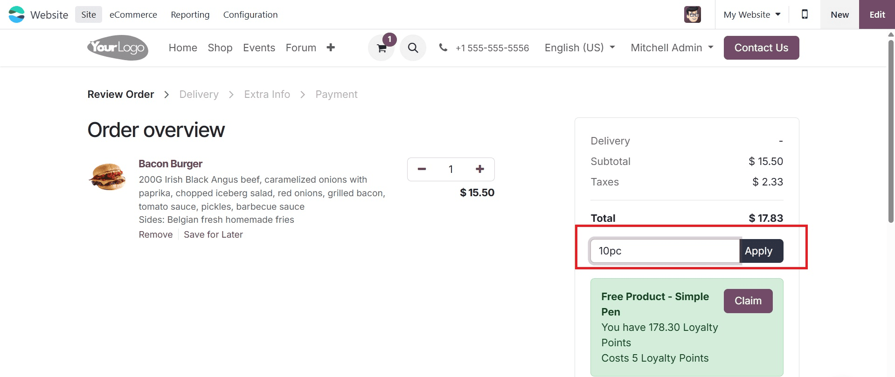Expand the Mitchell Admin account dropdown
Image resolution: width=895 pixels, height=377 pixels.
(x=671, y=48)
